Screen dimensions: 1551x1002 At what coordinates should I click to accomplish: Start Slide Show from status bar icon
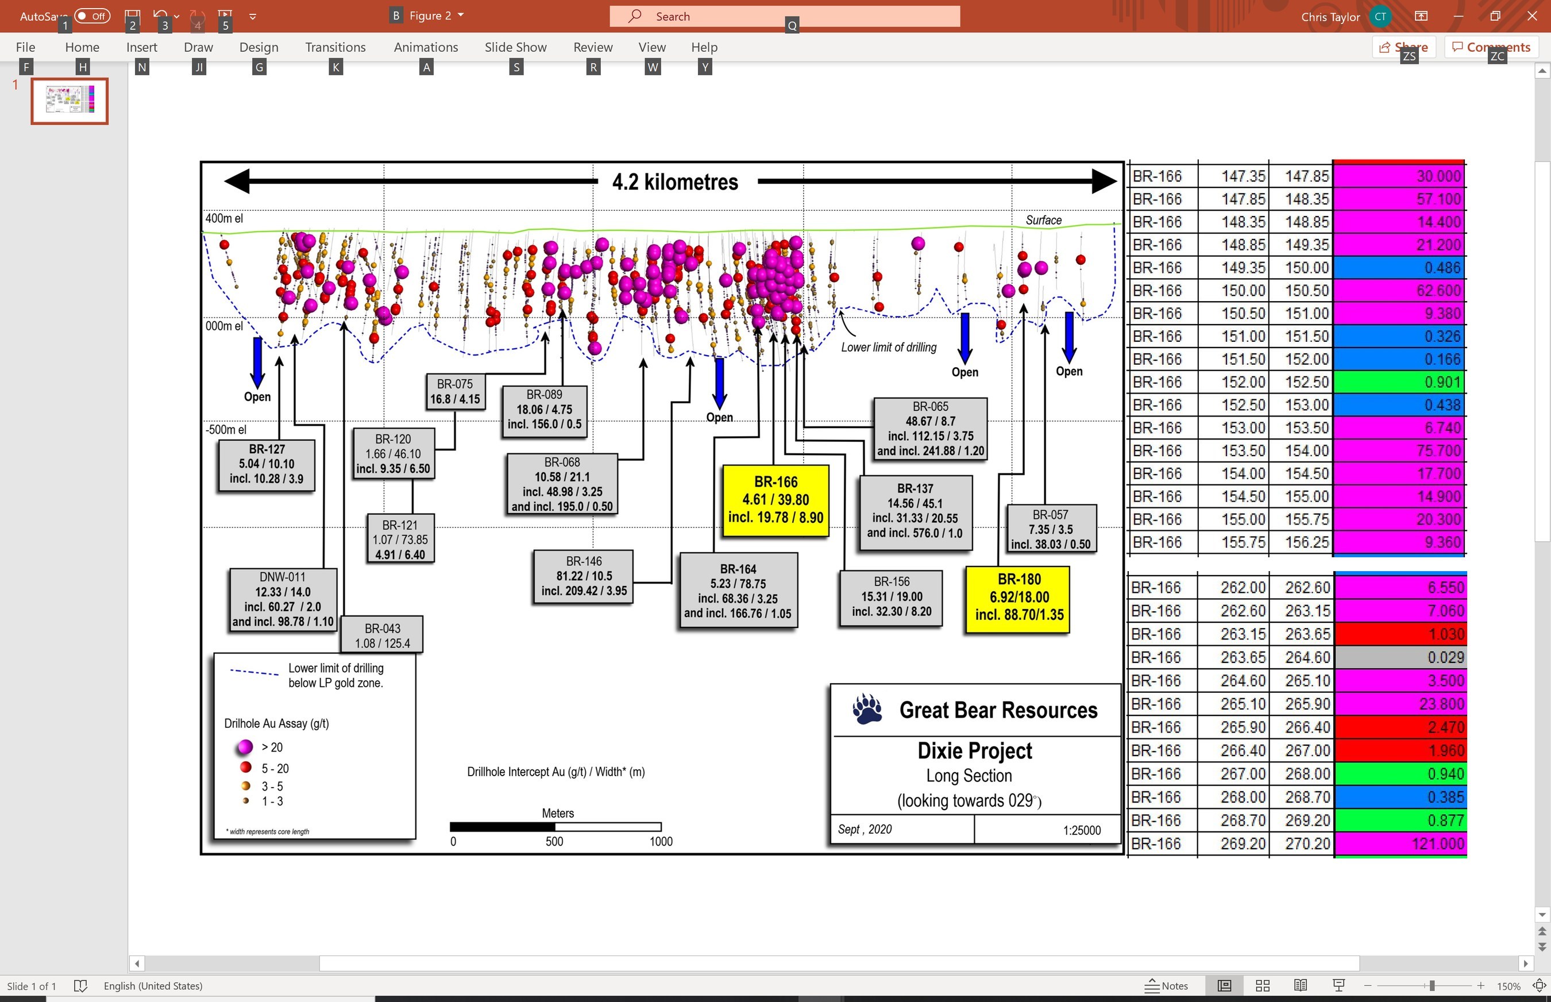coord(1339,986)
